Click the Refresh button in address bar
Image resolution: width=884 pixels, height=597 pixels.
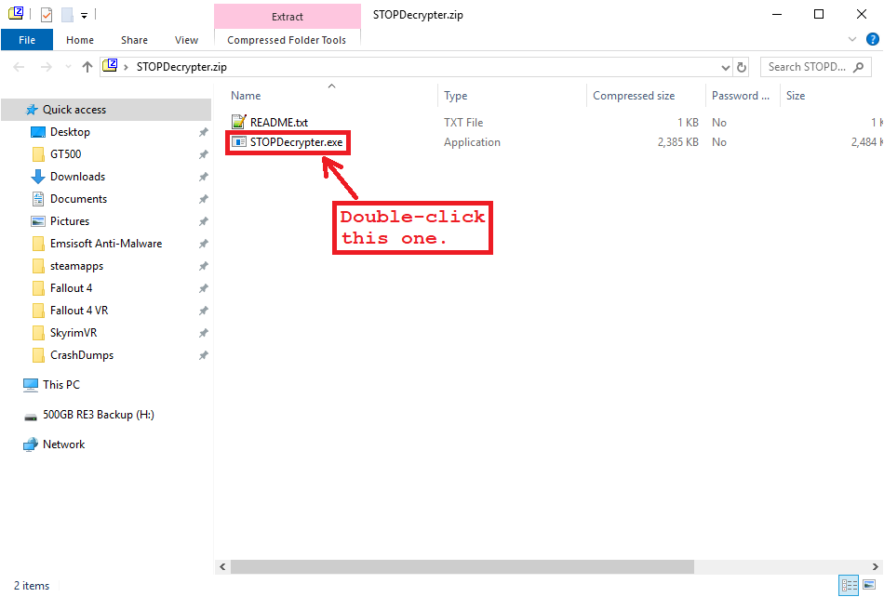742,67
